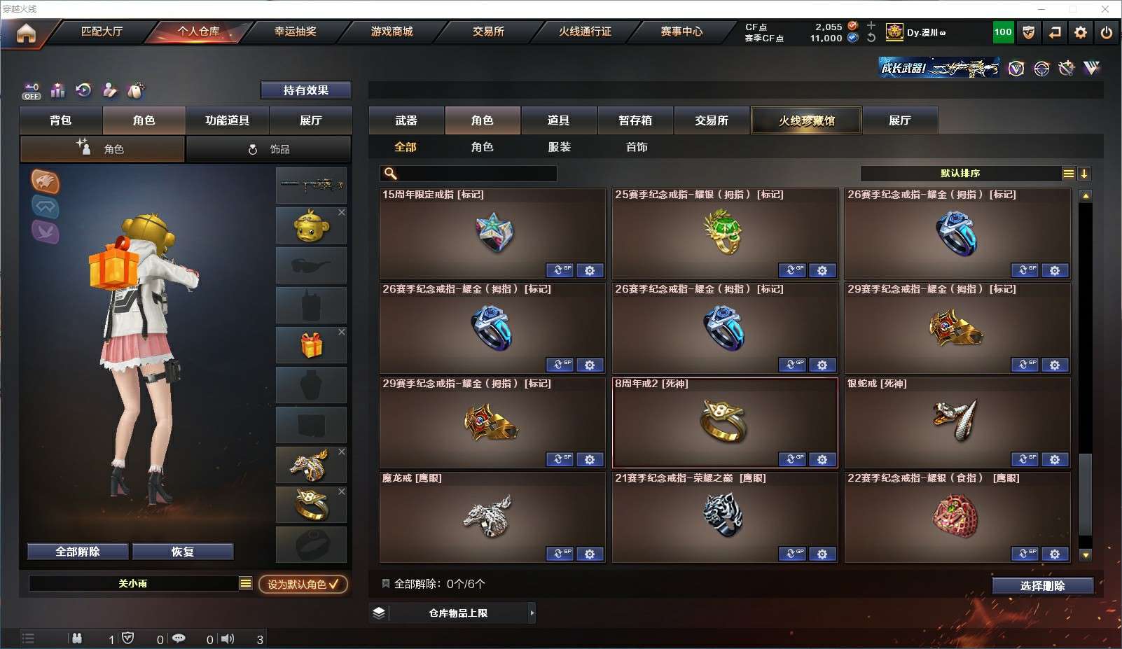Select the orange leopard team icon
This screenshot has width=1122, height=649.
(46, 181)
